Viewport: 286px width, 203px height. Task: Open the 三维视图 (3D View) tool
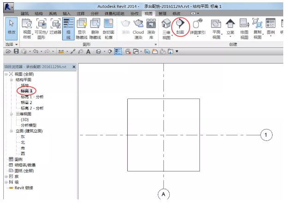click(166, 28)
